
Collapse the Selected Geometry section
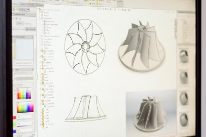33,36
